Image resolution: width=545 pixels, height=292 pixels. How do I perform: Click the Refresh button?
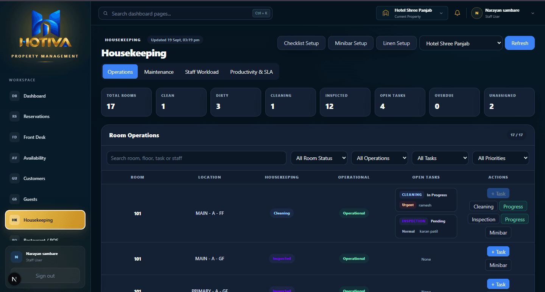coord(520,43)
